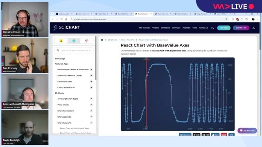Select the React framework icon tab
Screen dimensions: 262x147
[74, 41]
